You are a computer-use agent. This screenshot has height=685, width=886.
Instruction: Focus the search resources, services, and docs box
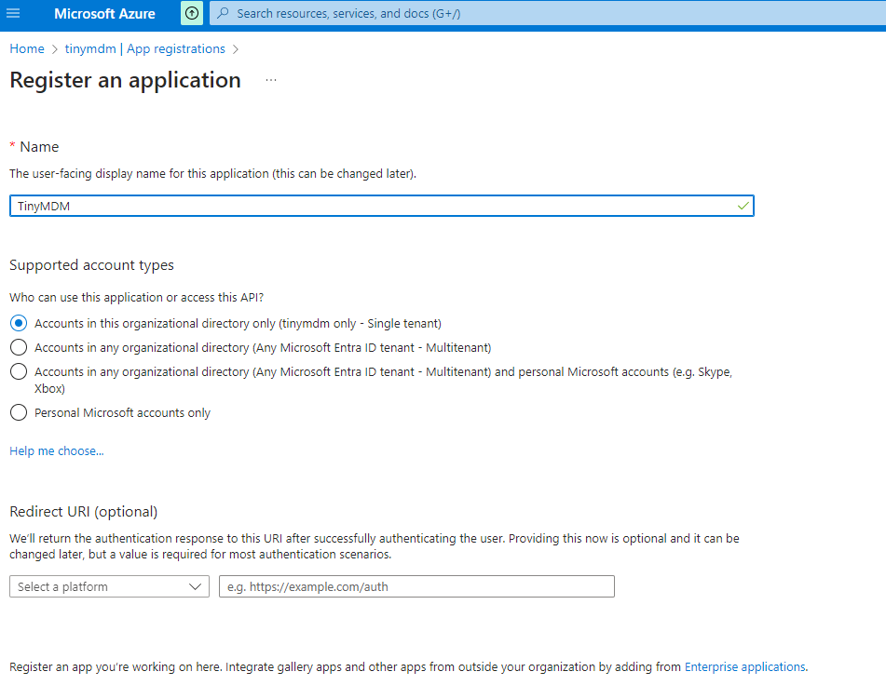[547, 13]
